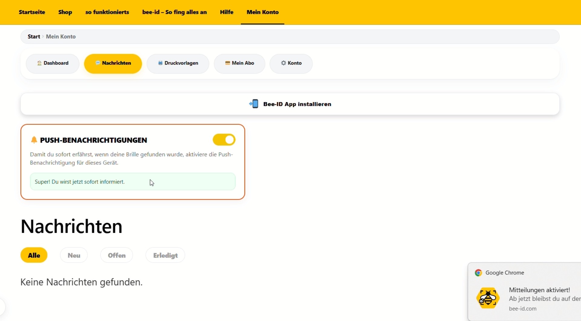This screenshot has width=581, height=321.
Task: Click the gear icon on Konto
Action: 284,63
